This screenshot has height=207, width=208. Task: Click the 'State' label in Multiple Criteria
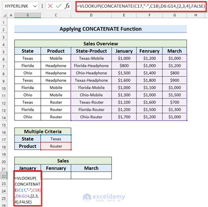click(x=28, y=139)
